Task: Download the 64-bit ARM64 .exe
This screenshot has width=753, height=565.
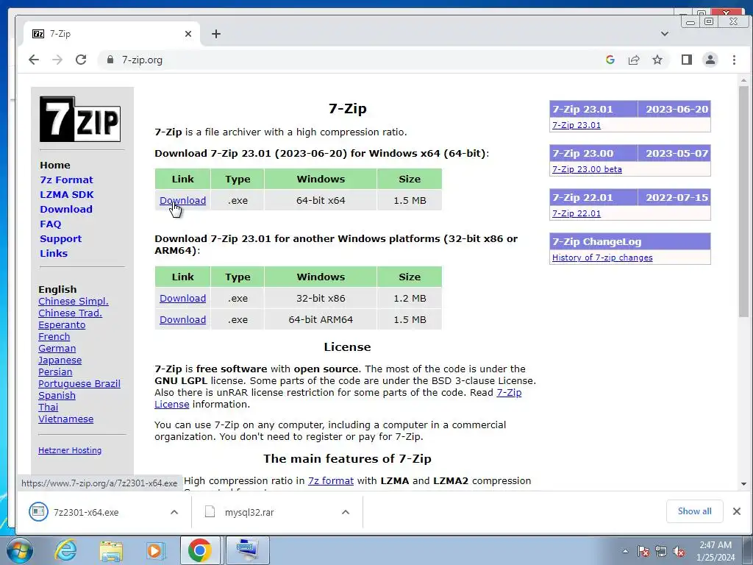Action: [x=182, y=319]
